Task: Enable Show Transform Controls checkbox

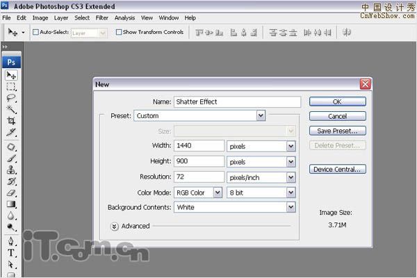Action: pos(119,32)
